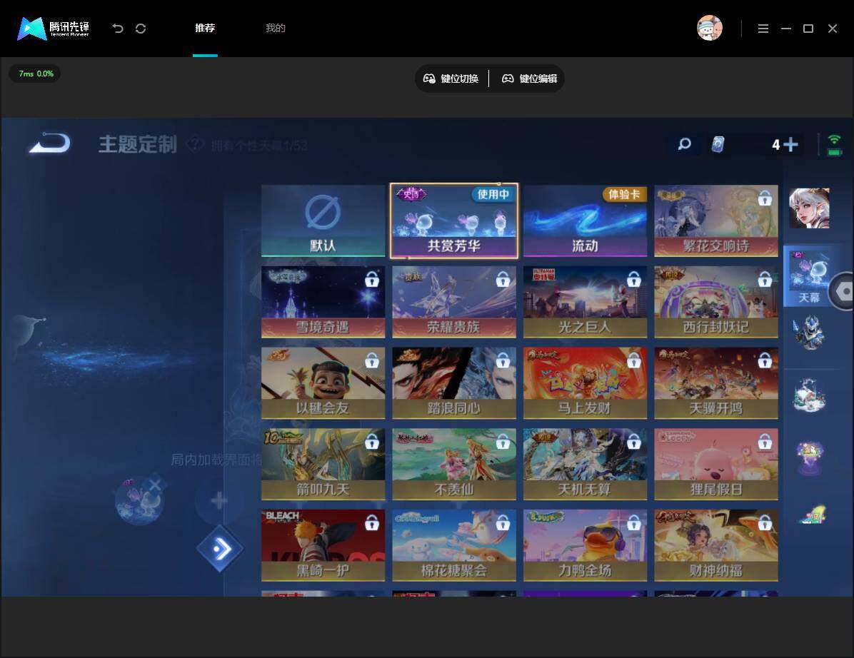The image size is (854, 658).
Task: Select the 以毽会友 theme
Action: pyautogui.click(x=323, y=383)
